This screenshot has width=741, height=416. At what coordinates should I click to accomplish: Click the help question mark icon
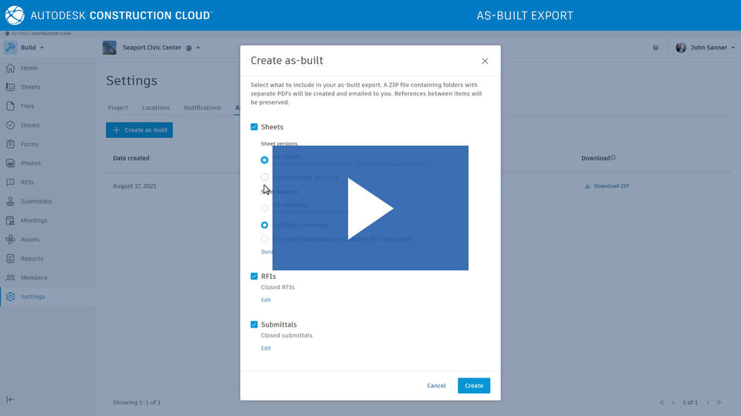pos(655,48)
